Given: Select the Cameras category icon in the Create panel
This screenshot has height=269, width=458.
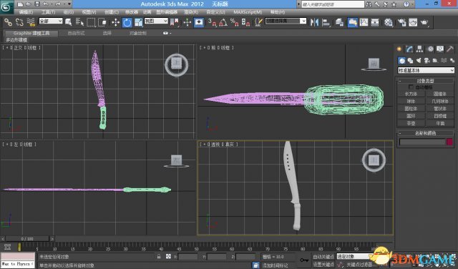Looking at the screenshot, I should pos(427,61).
